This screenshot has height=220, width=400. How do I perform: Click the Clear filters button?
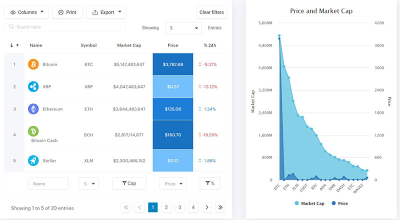(211, 12)
